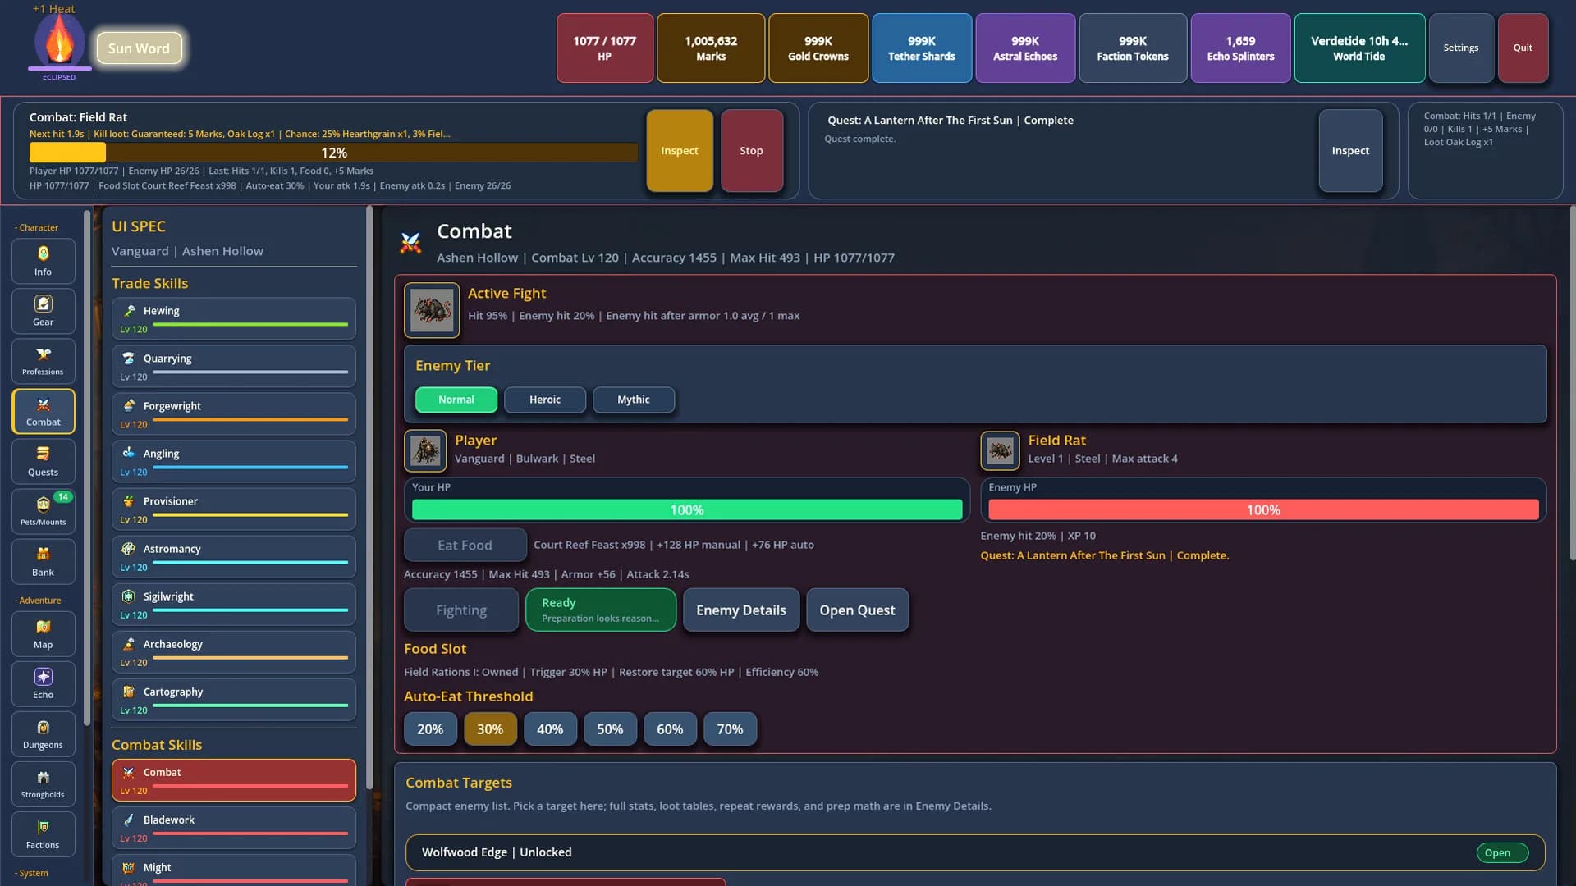Select the Hewing trade skill
This screenshot has height=886, width=1576.
(234, 318)
